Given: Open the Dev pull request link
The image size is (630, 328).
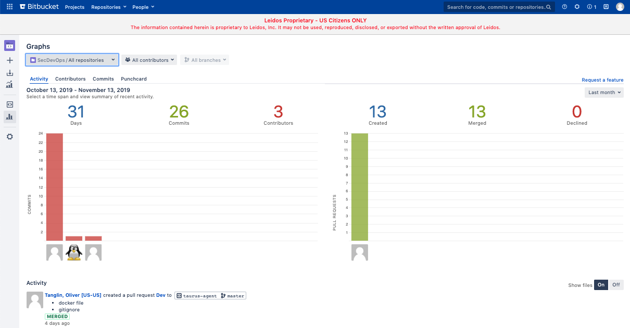Looking at the screenshot, I should [x=161, y=295].
